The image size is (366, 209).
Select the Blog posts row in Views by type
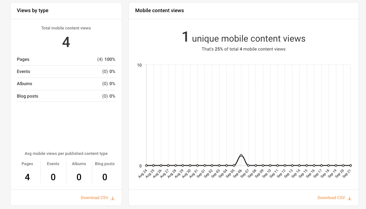coord(66,96)
